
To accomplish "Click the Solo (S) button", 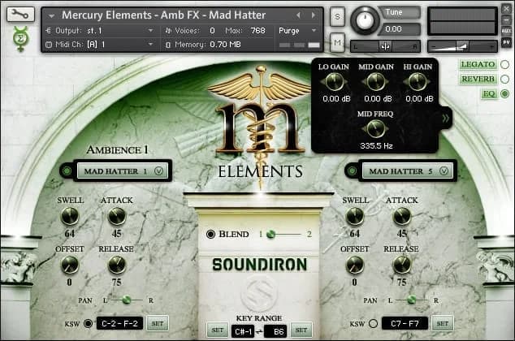I will click(x=337, y=18).
